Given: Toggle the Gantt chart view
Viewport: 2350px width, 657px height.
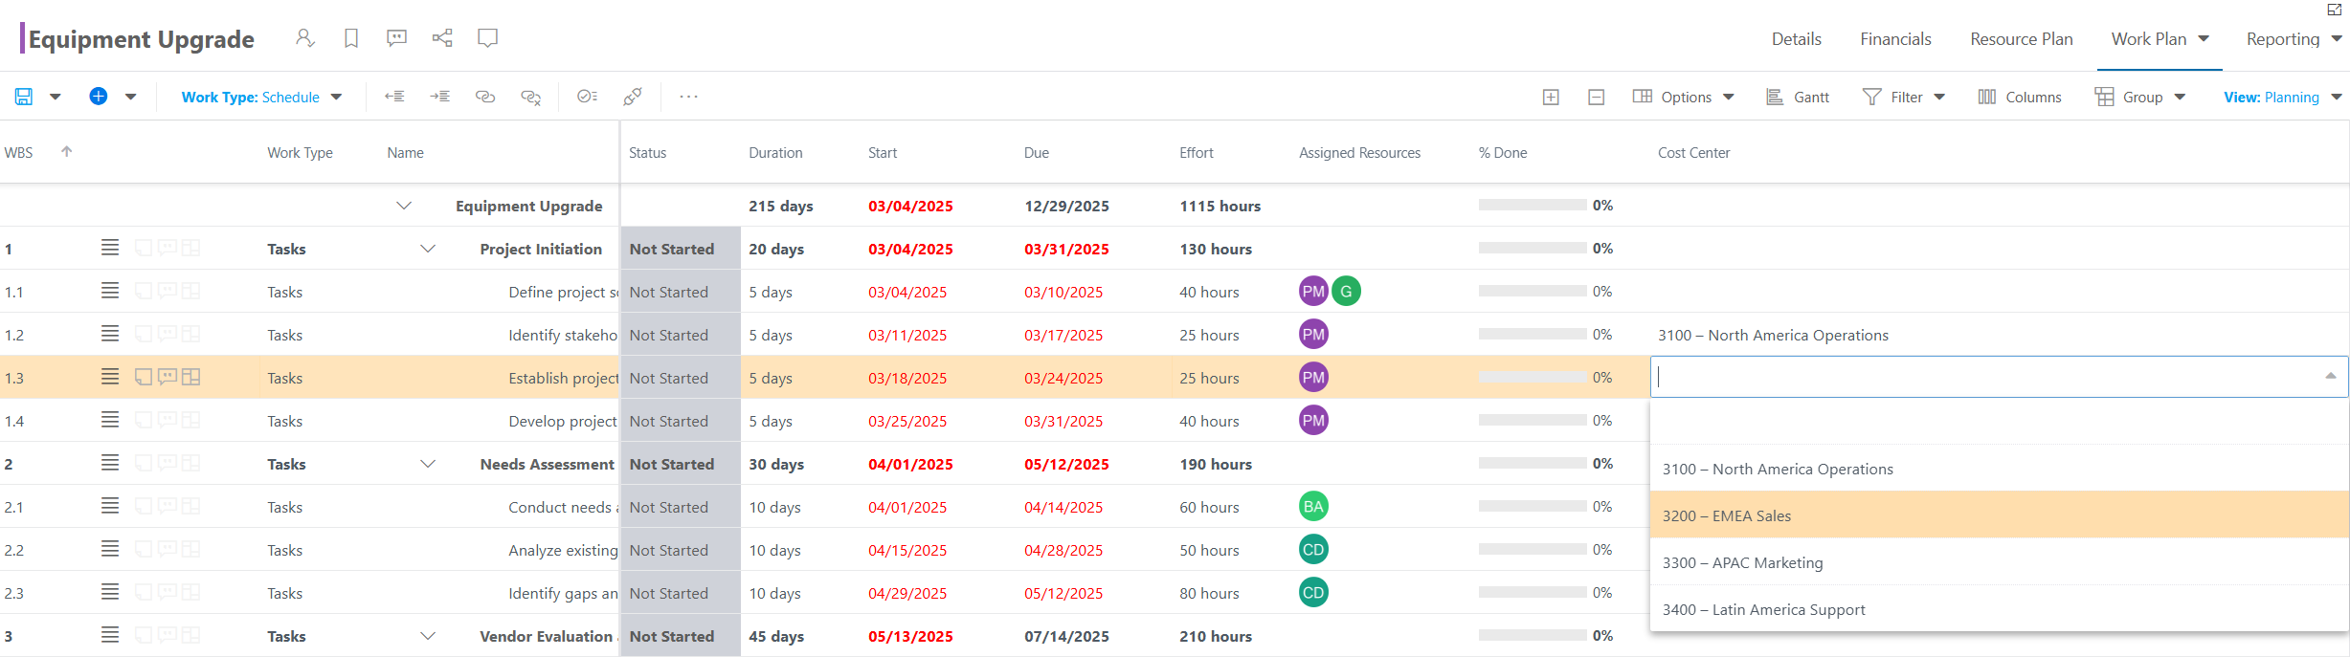Looking at the screenshot, I should tap(1798, 98).
